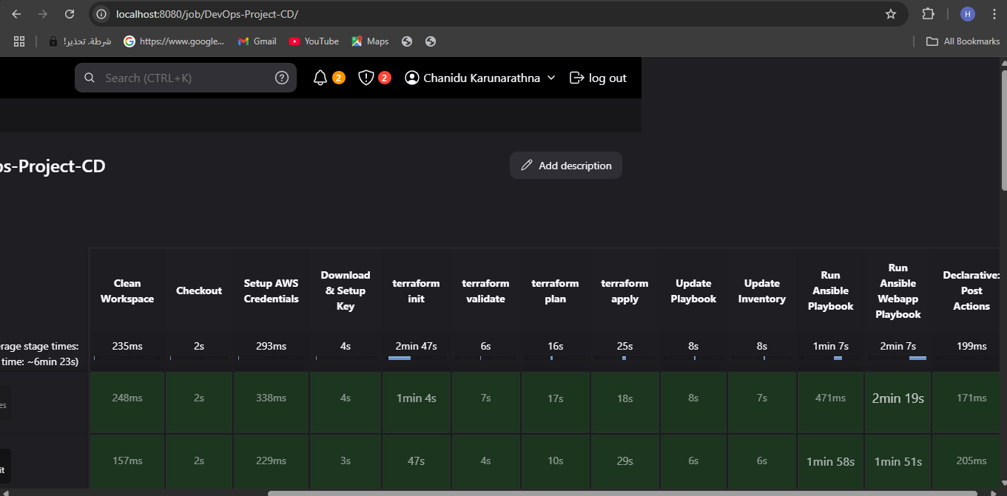Select the 18s terraform apply cell
The width and height of the screenshot is (1007, 496).
click(625, 401)
